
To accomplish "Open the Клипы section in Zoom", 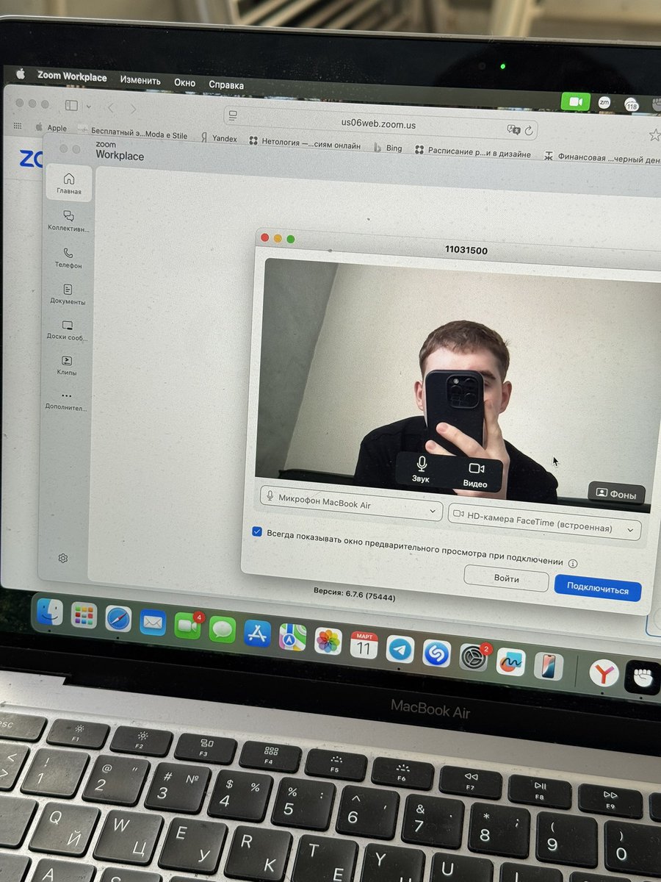I will pyautogui.click(x=67, y=365).
